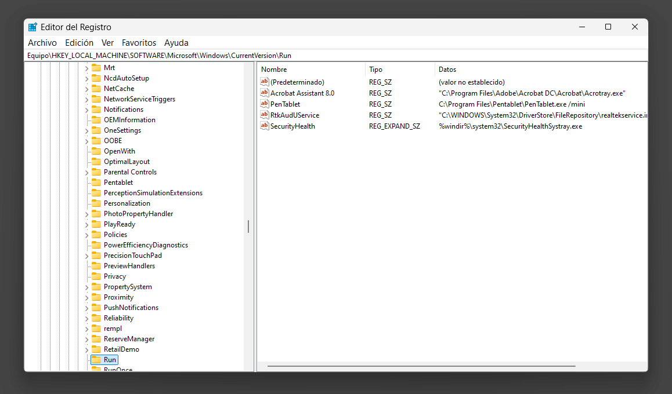The width and height of the screenshot is (672, 394).
Task: Sort values by the Datos column header
Action: [541, 70]
